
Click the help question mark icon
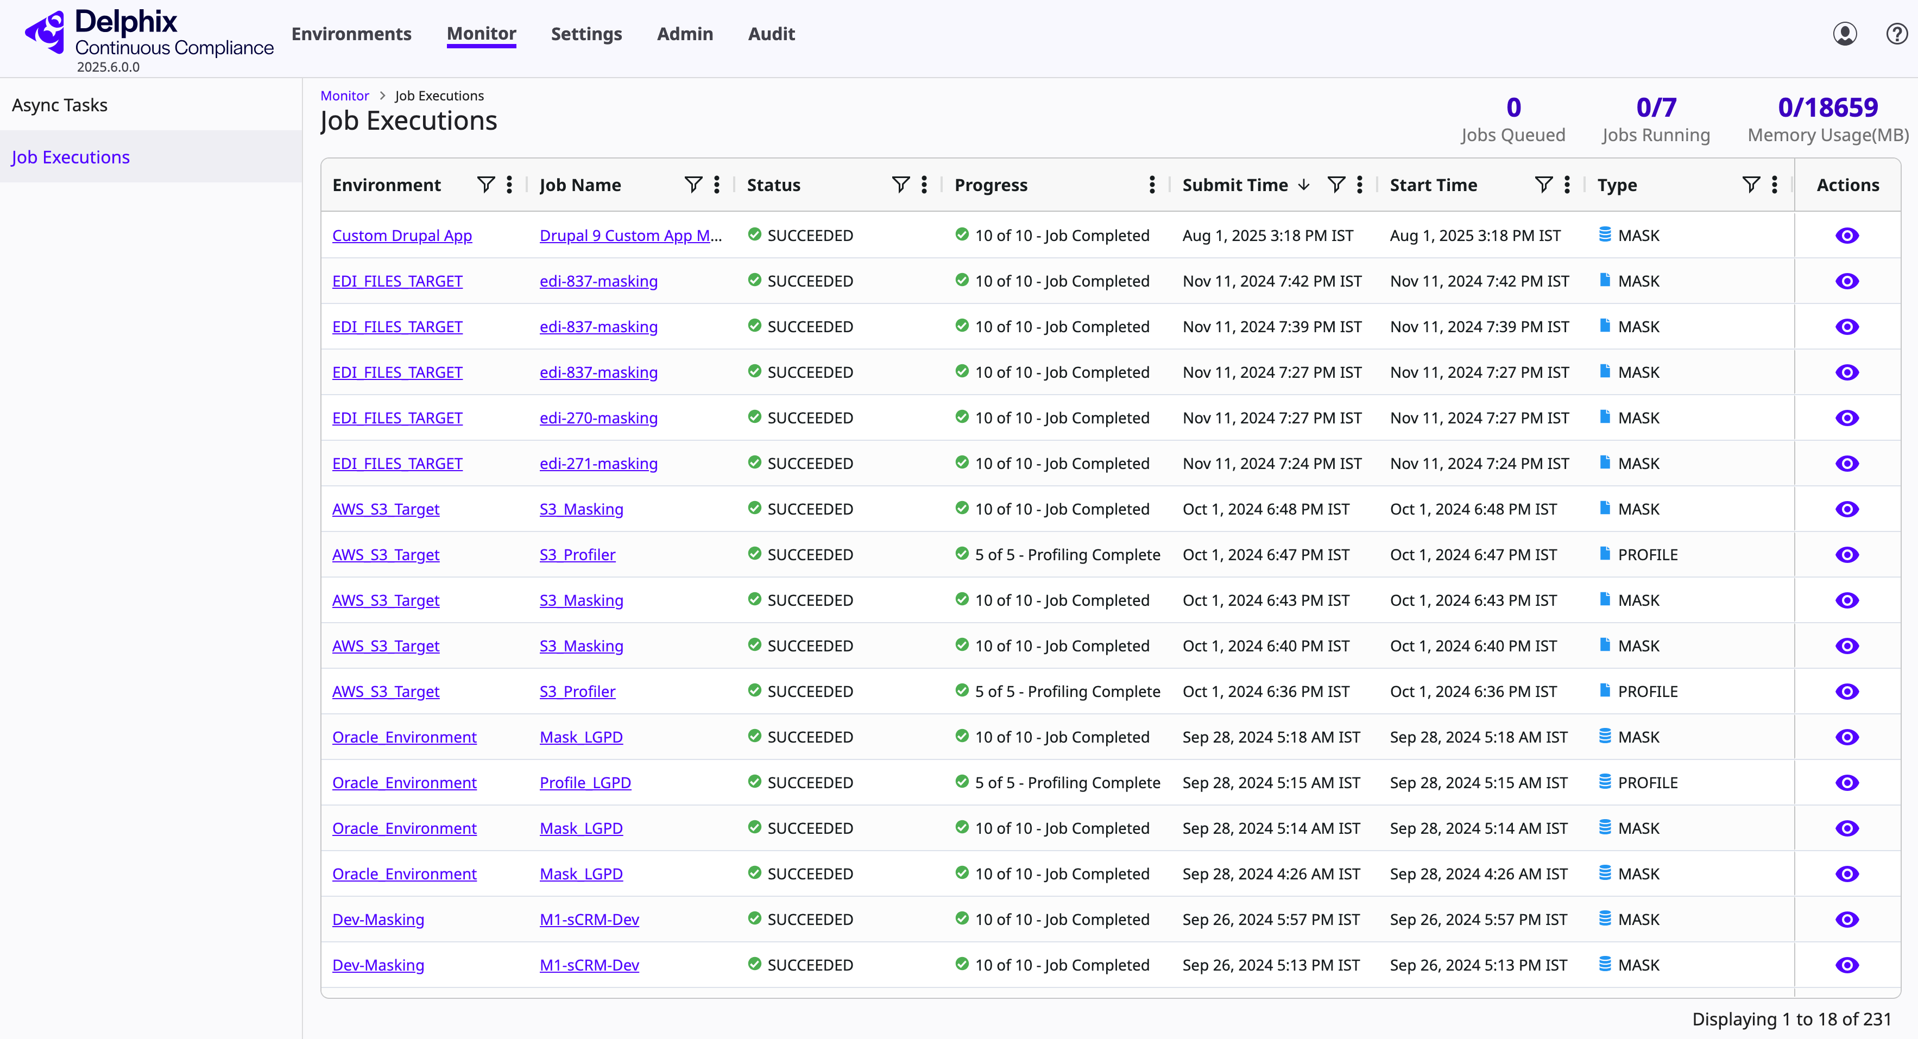coord(1896,34)
